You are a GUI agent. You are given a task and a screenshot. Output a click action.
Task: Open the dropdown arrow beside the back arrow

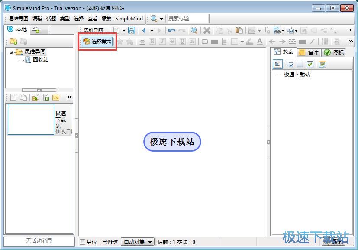pos(152,30)
